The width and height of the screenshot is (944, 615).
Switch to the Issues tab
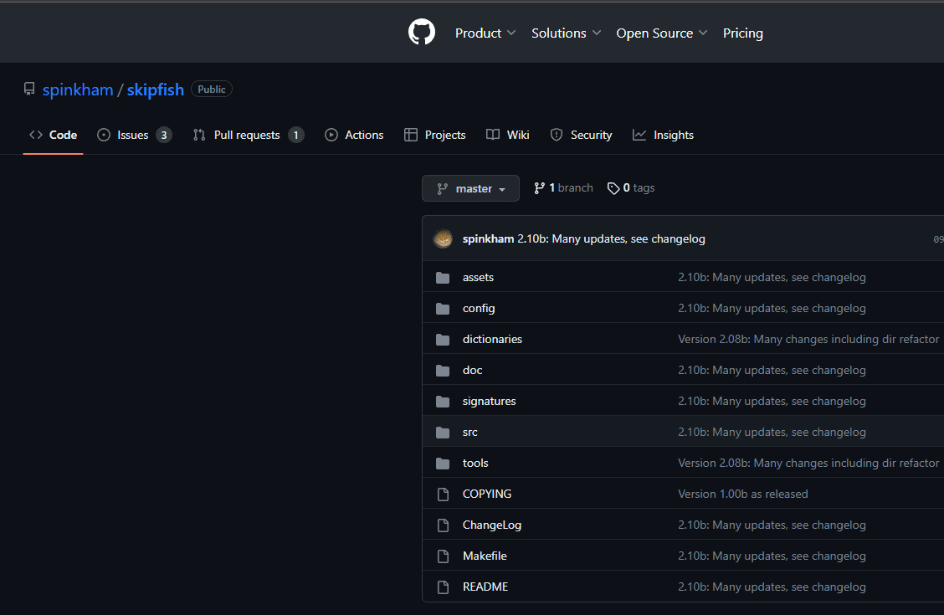click(x=134, y=135)
